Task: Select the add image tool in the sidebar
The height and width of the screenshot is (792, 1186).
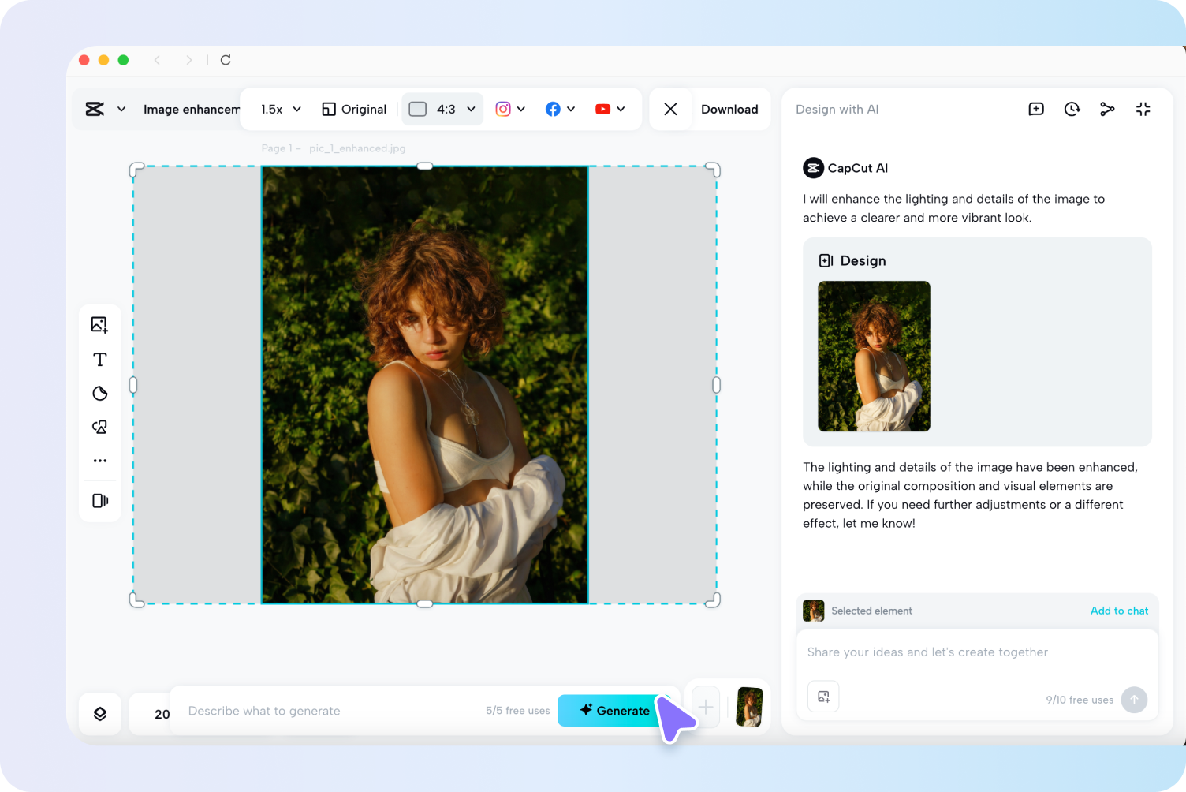Action: pos(100,324)
